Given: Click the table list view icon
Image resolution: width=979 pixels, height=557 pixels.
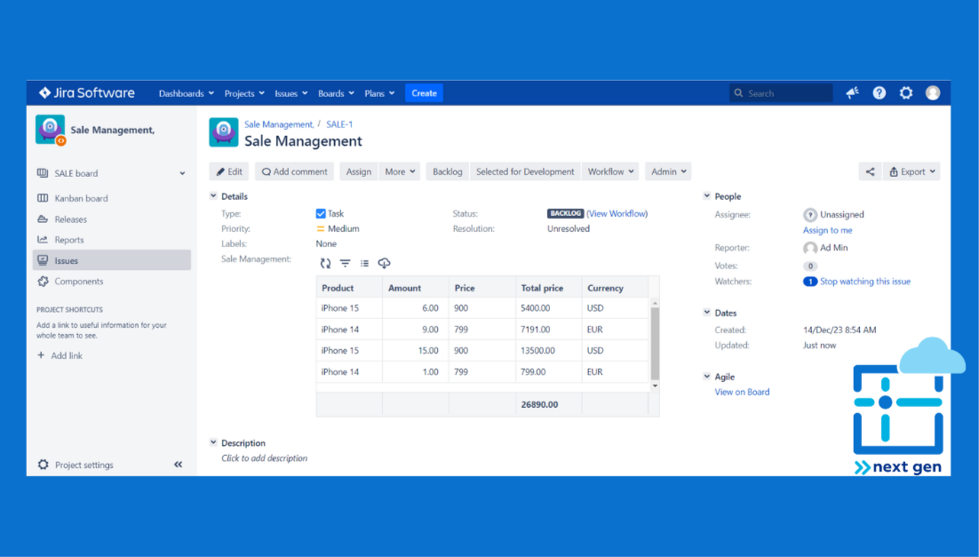Looking at the screenshot, I should [x=364, y=264].
